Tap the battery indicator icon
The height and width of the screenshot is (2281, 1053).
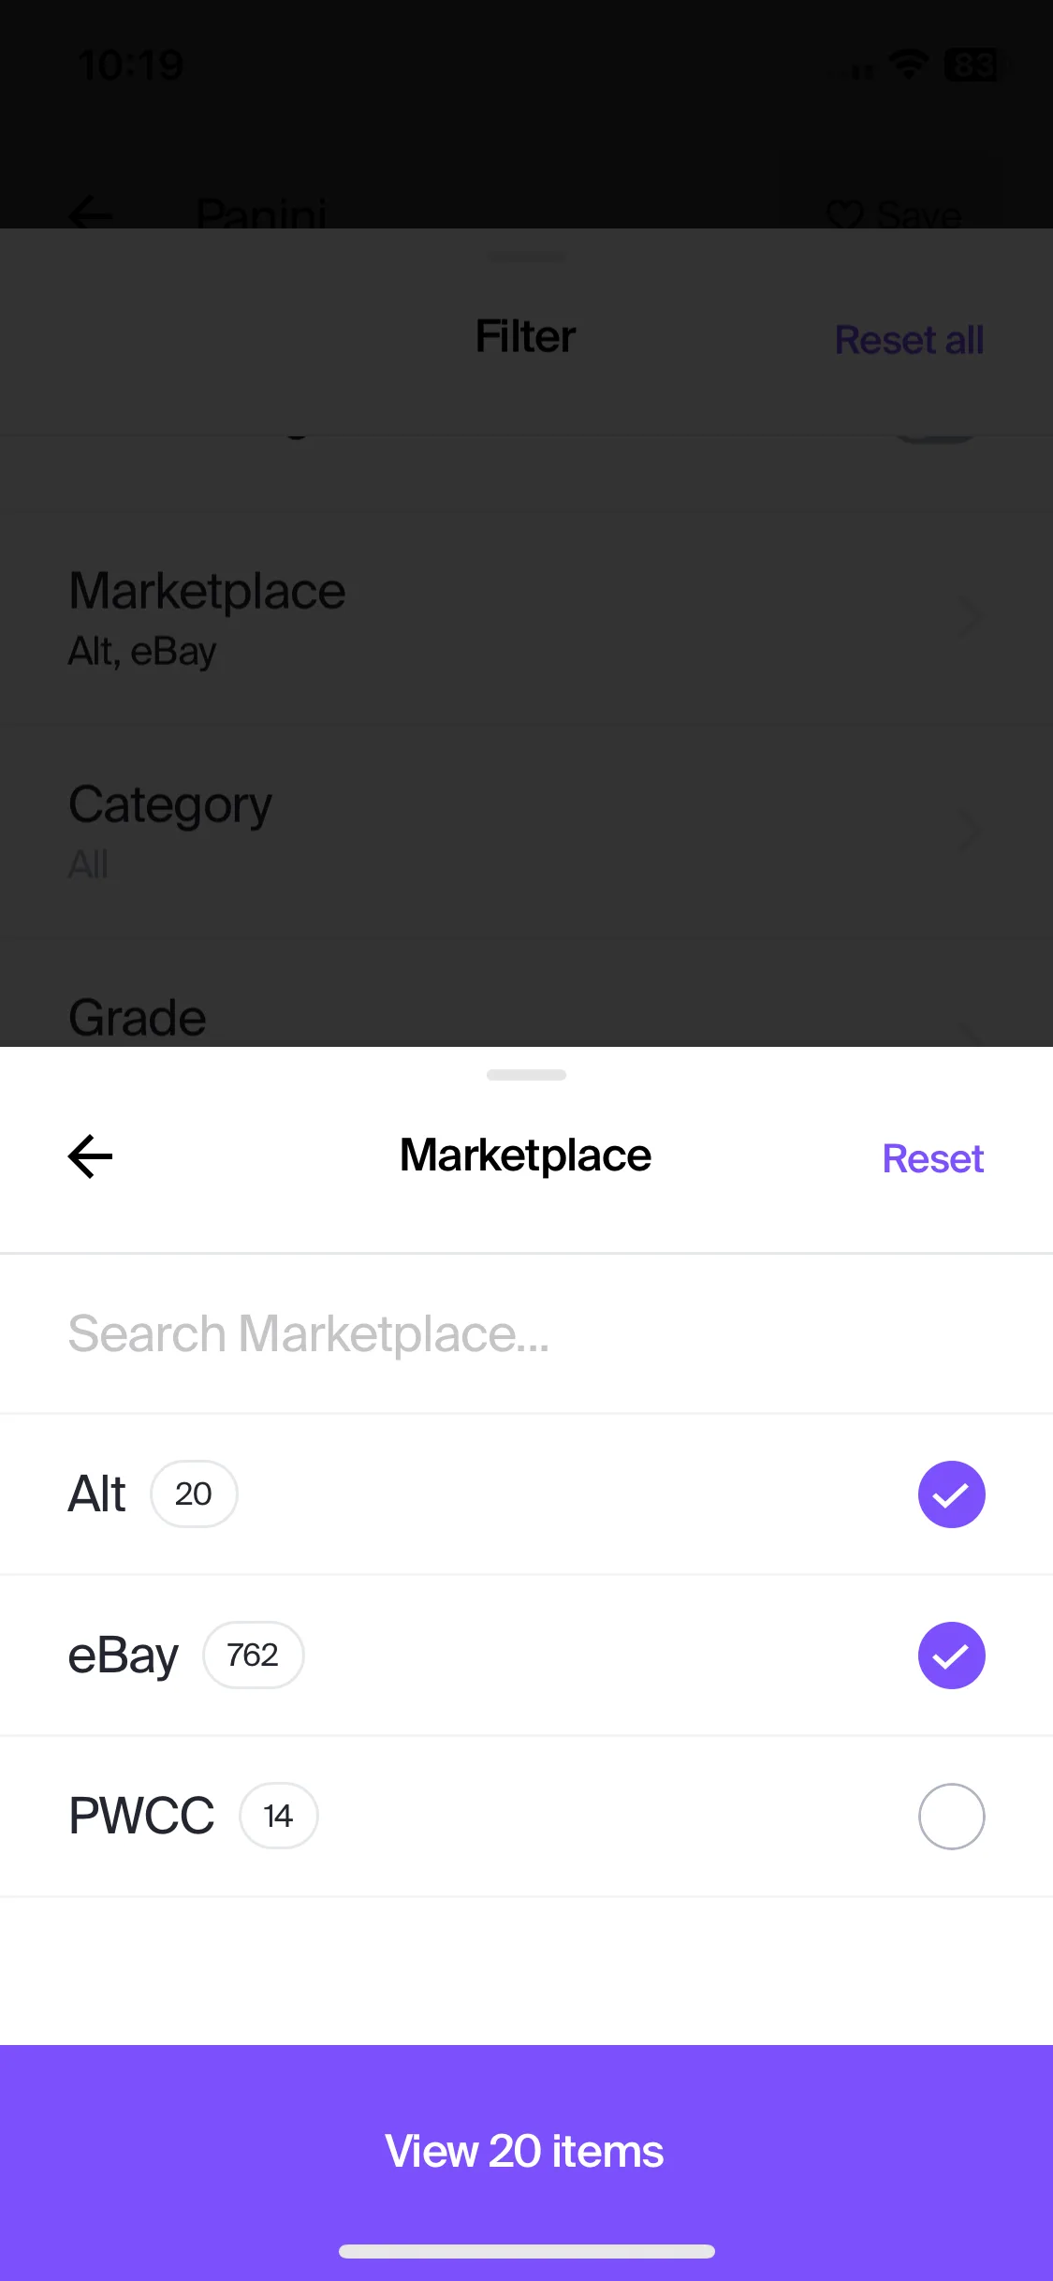click(x=974, y=65)
